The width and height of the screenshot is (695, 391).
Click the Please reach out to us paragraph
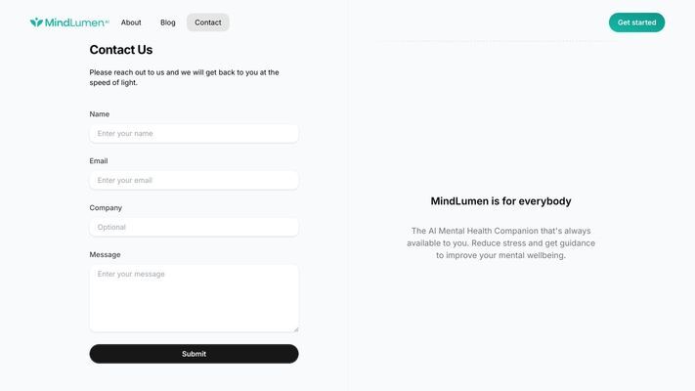click(x=185, y=77)
